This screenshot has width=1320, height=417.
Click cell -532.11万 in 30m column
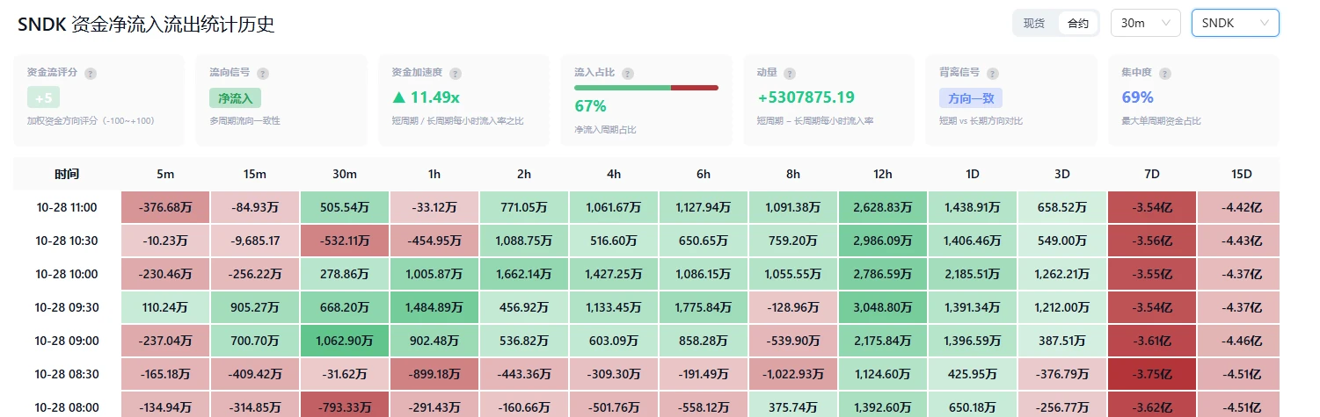point(345,241)
